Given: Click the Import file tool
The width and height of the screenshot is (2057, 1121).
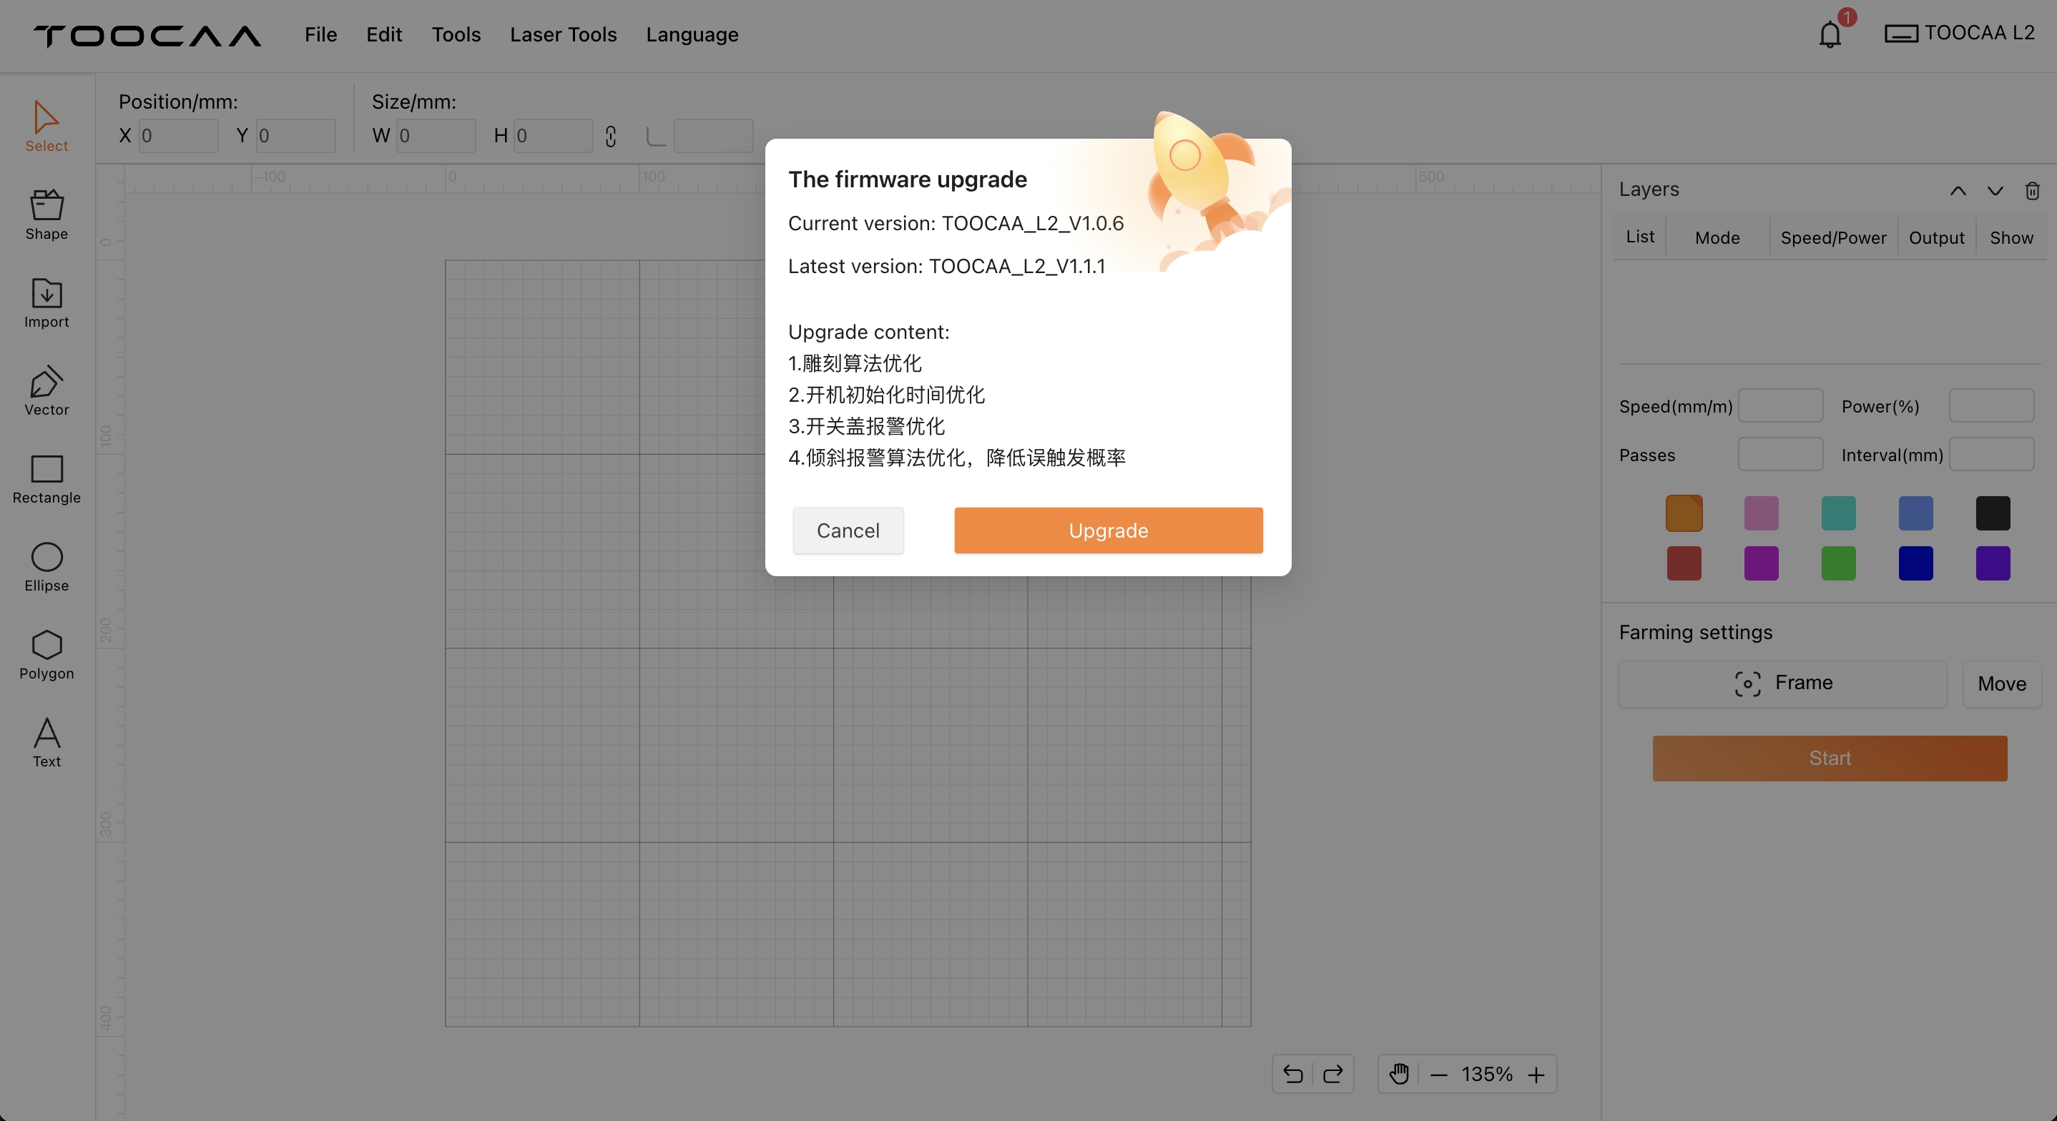Looking at the screenshot, I should click(46, 302).
